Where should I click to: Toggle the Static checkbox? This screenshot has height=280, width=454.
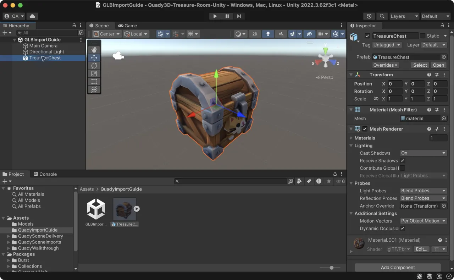pyautogui.click(x=422, y=36)
